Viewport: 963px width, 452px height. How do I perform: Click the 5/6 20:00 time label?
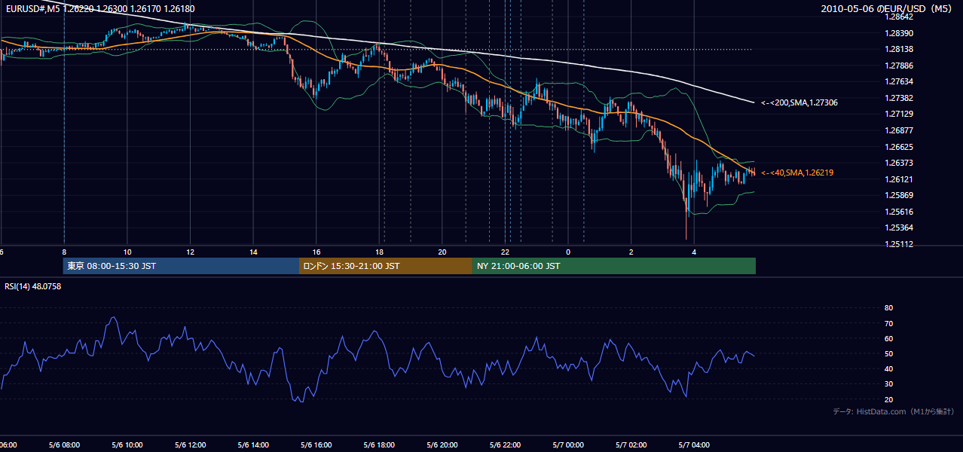[x=442, y=444]
